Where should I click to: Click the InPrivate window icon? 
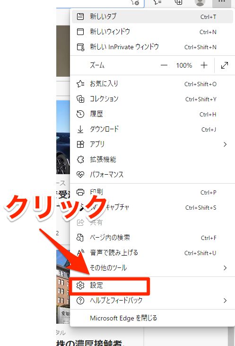(80, 47)
